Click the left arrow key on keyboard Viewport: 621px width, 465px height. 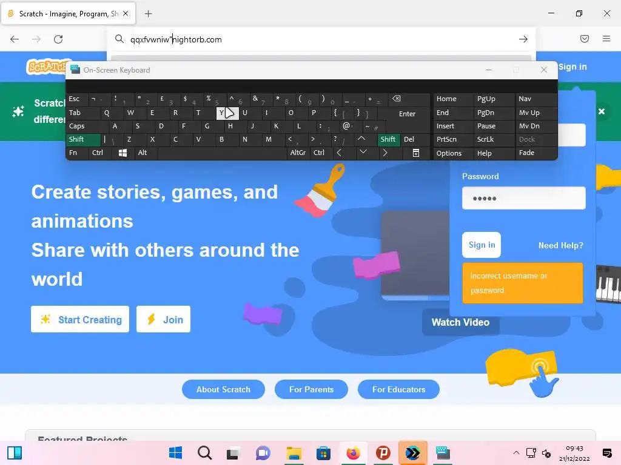[339, 153]
